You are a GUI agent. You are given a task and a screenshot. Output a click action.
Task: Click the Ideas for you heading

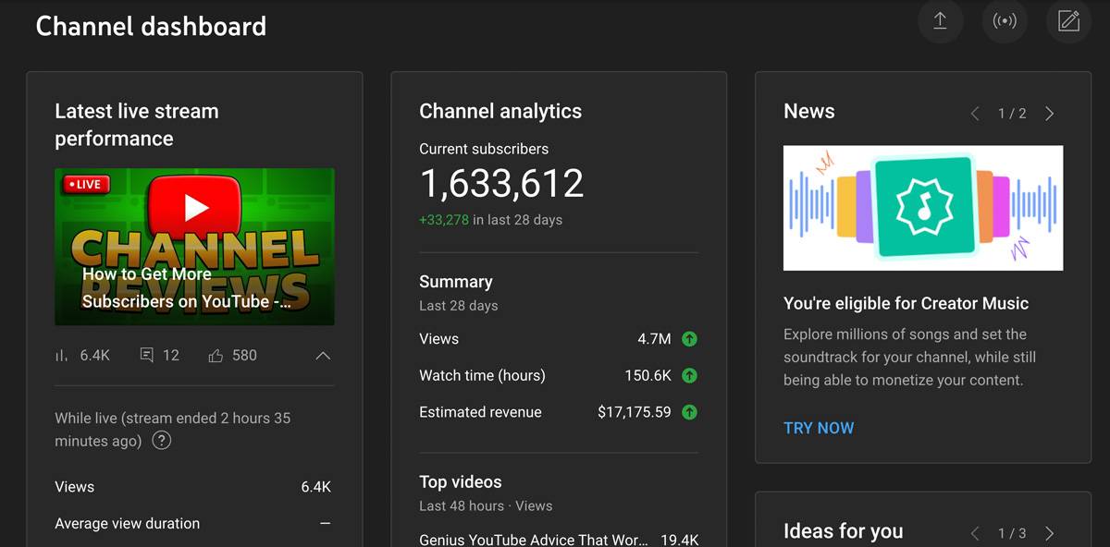tap(843, 531)
